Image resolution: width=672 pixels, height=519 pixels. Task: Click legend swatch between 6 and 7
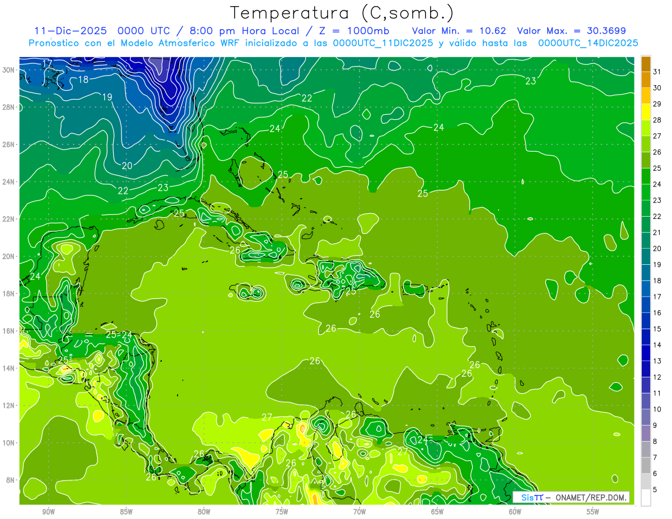click(646, 466)
